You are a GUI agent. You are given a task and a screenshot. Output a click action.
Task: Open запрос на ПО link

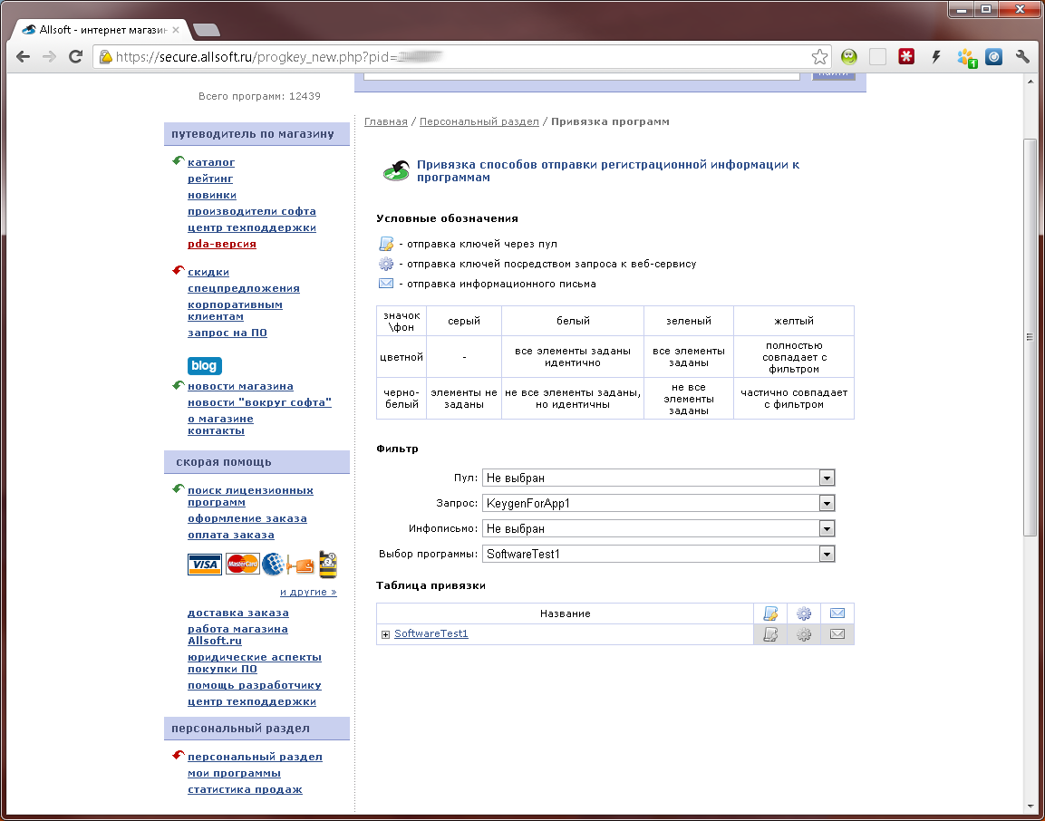point(227,333)
